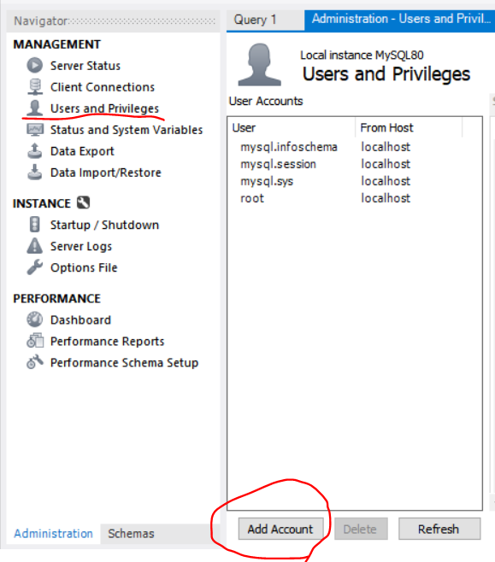495x562 pixels.
Task: Click the Data Export upload icon
Action: (35, 150)
